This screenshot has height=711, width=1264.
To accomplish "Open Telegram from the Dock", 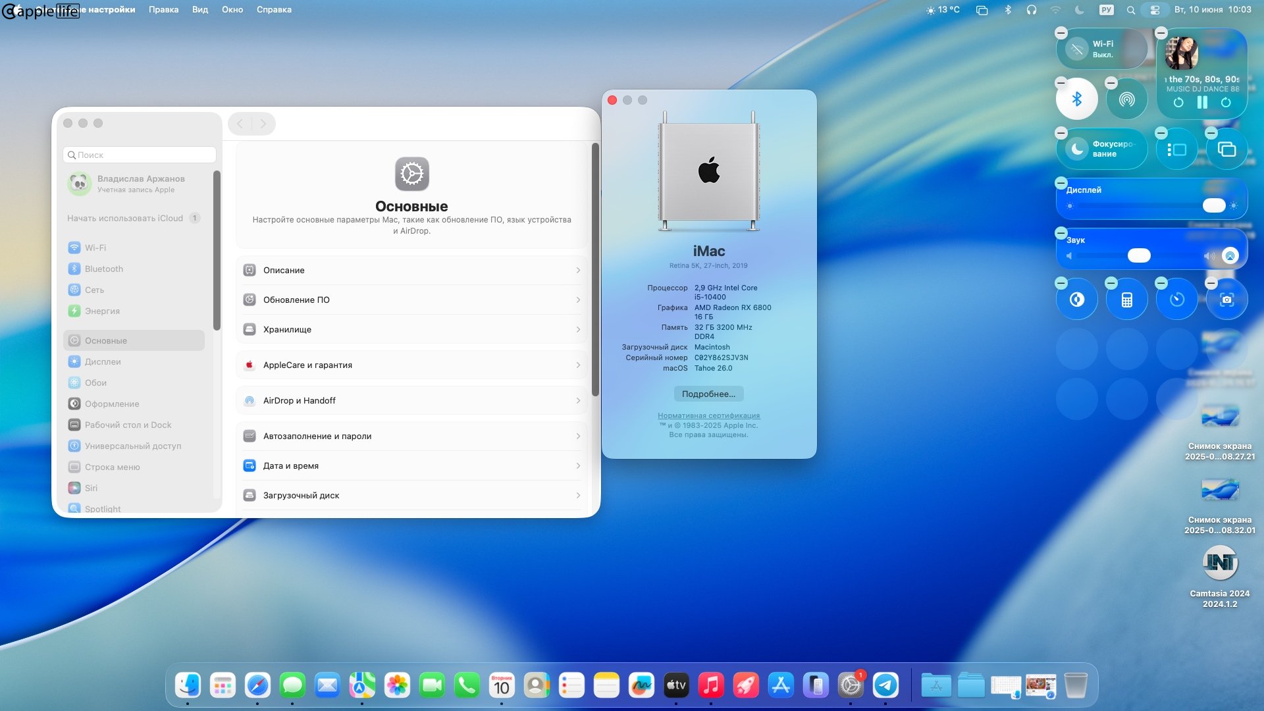I will (885, 685).
